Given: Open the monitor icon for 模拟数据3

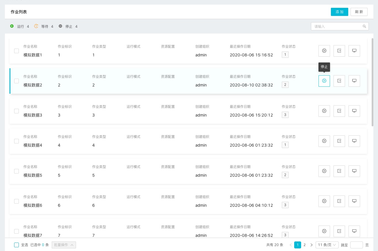Looking at the screenshot, I should coord(354,111).
